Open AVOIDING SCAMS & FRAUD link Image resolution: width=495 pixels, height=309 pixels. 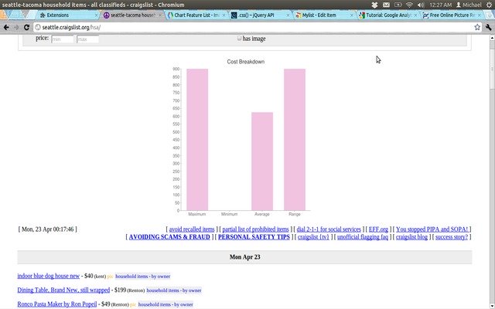click(x=169, y=237)
